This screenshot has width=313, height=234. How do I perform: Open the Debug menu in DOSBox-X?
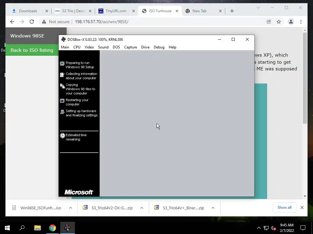tap(159, 47)
